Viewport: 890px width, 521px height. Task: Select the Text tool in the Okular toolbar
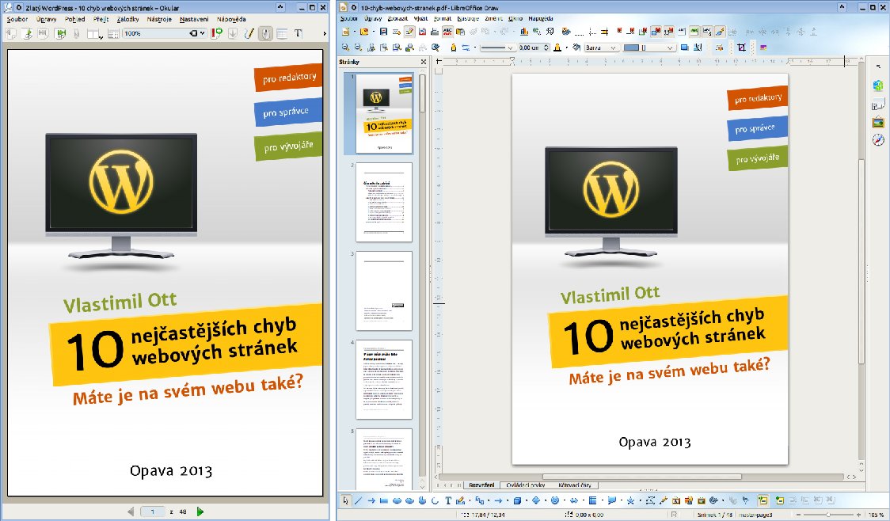[x=298, y=33]
